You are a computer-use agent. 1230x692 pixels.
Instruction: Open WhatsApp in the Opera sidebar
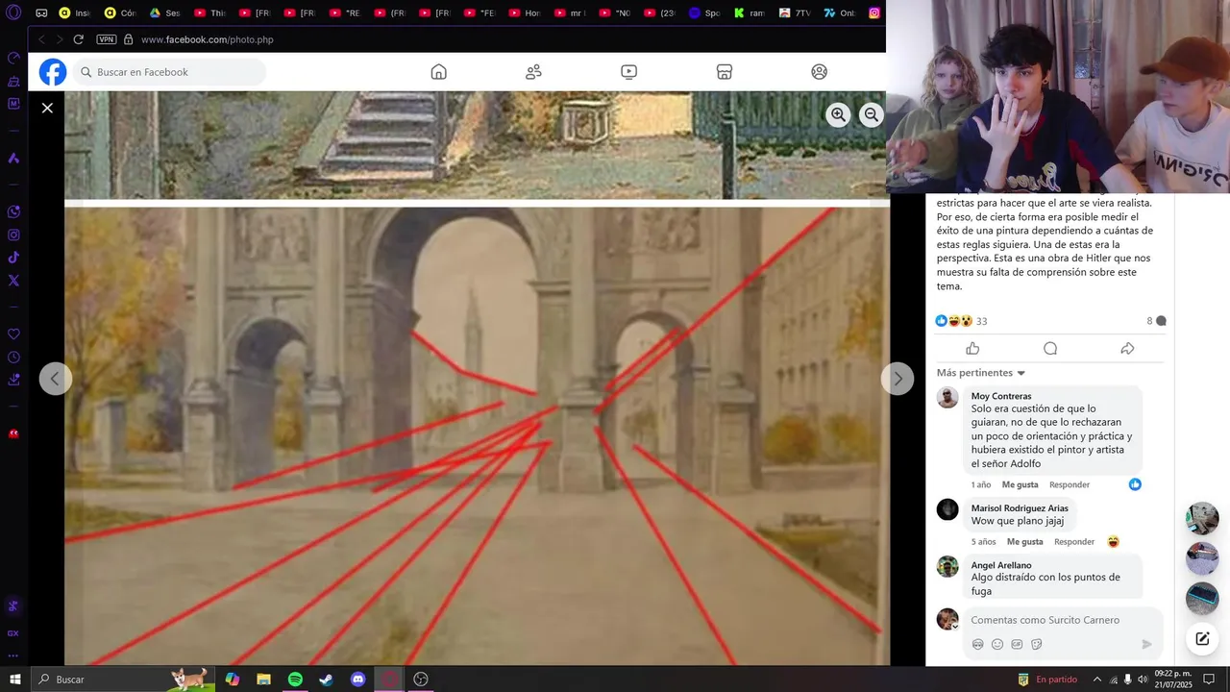click(x=13, y=211)
